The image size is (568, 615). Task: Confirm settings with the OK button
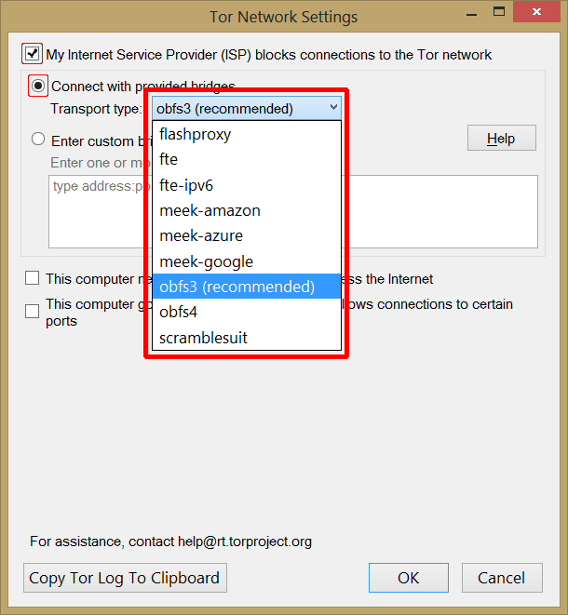coord(409,578)
